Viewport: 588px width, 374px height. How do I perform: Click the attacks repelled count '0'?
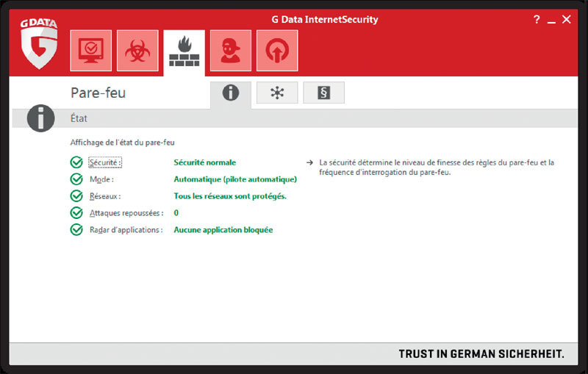(176, 213)
